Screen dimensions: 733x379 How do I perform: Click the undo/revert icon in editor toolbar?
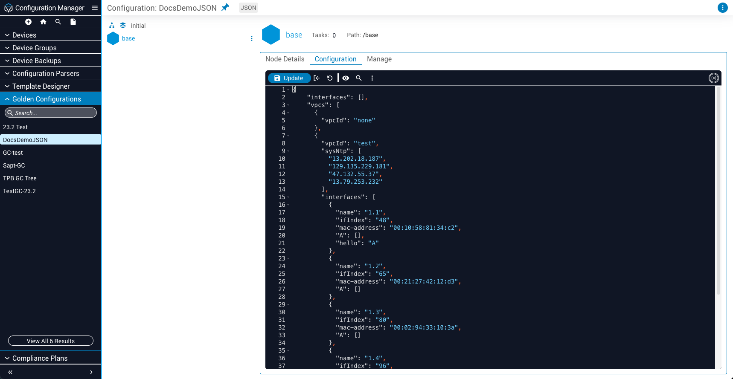(330, 78)
